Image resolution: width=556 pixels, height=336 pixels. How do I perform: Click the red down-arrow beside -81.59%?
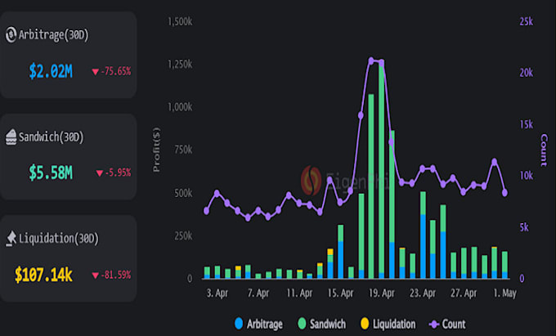[96, 274]
